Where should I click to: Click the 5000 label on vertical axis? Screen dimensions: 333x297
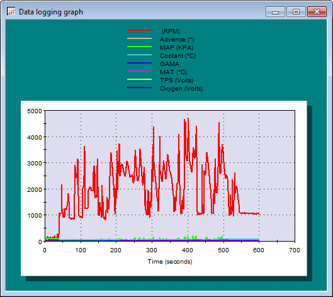click(x=35, y=111)
